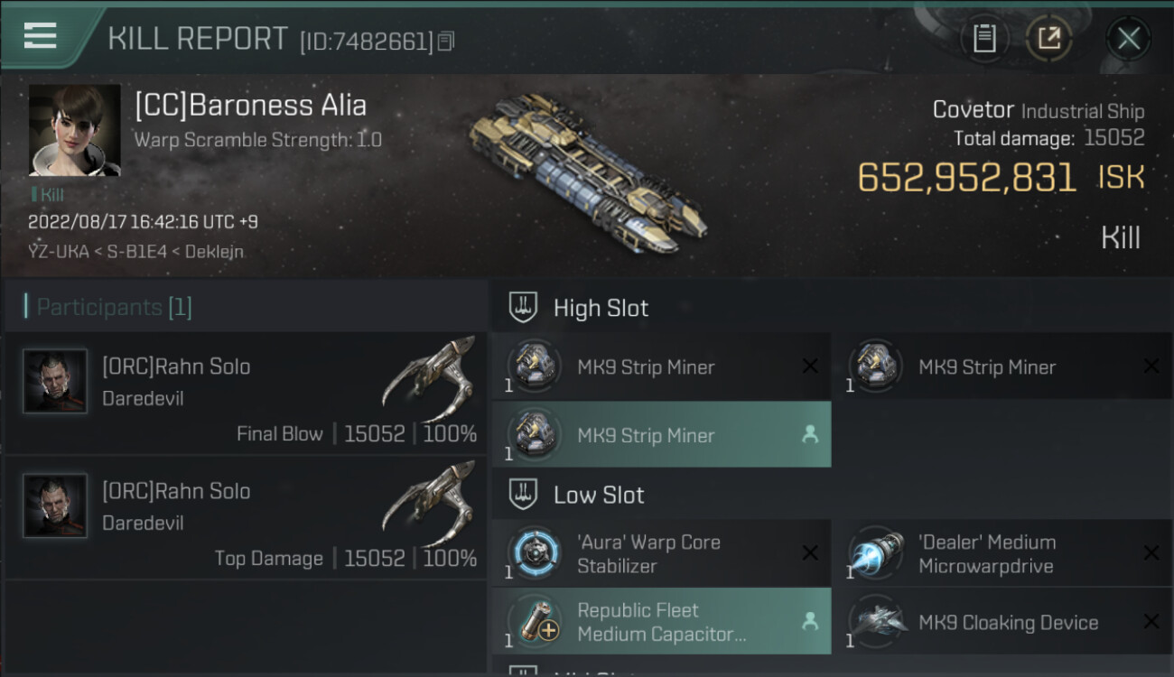Expand the High Slot section header
Screen dimensions: 1174x677
coord(832,308)
